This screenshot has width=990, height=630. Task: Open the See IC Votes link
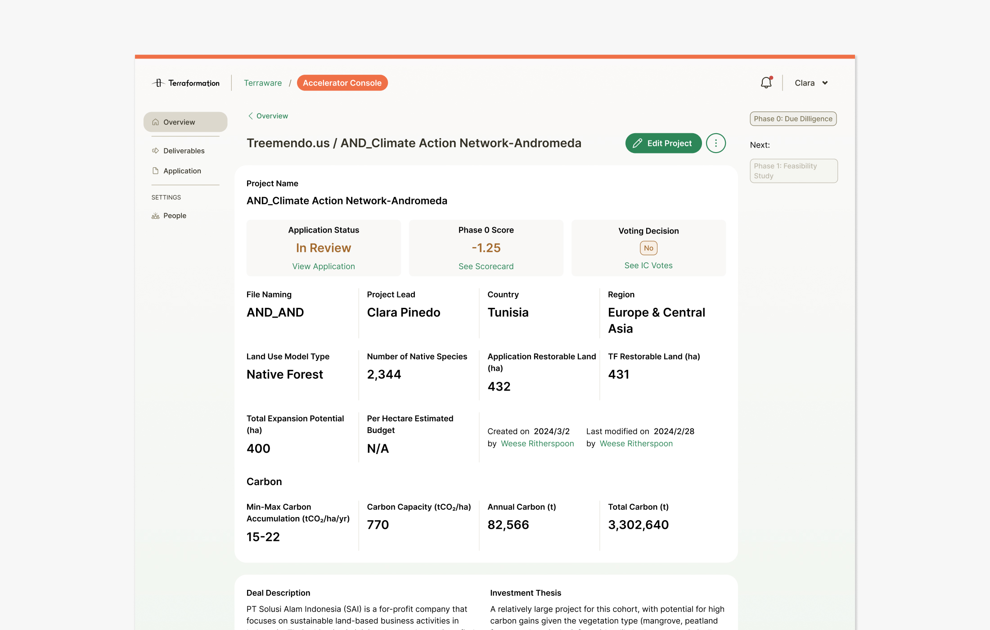(648, 265)
